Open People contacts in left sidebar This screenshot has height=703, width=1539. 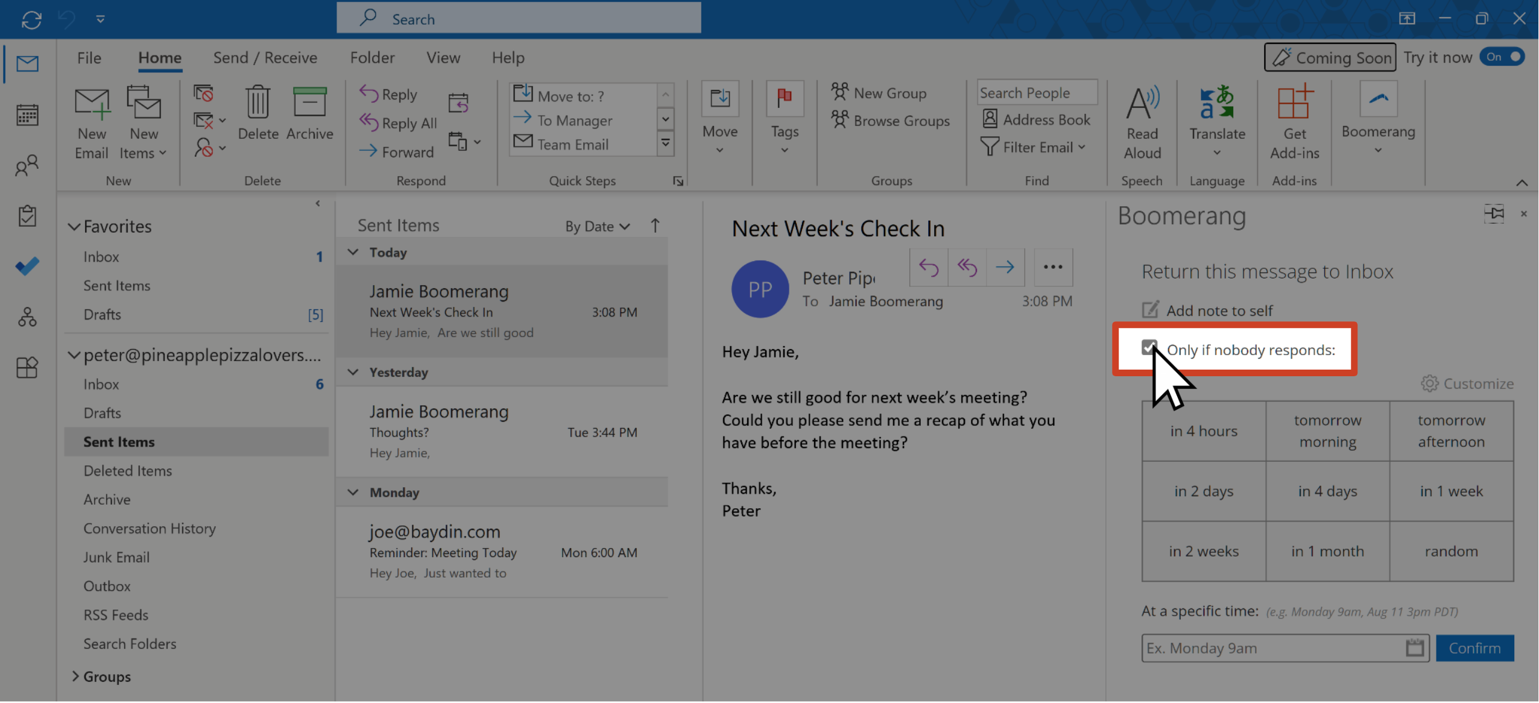pos(27,165)
